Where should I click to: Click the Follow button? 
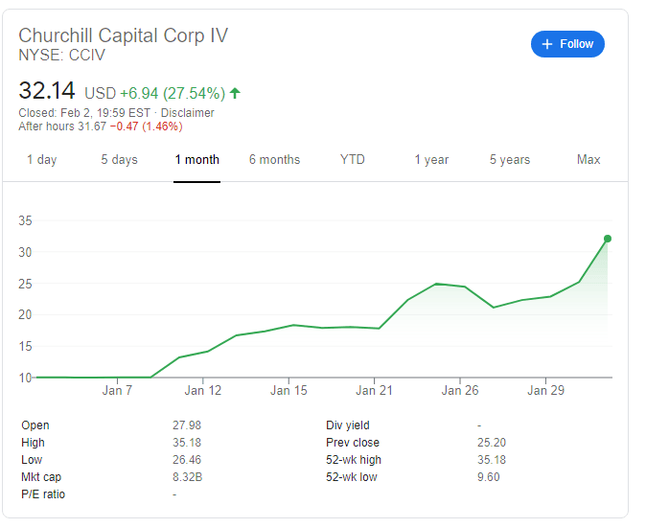[567, 44]
